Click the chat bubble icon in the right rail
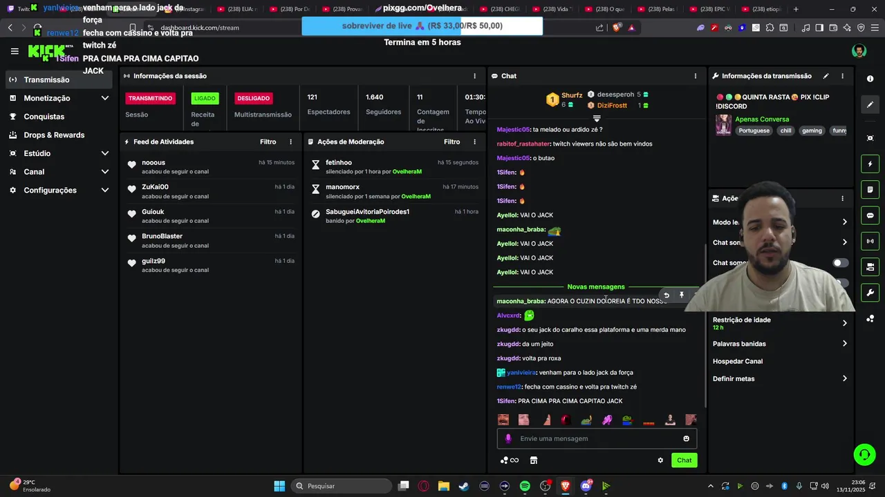This screenshot has height=497, width=885. coord(870,215)
